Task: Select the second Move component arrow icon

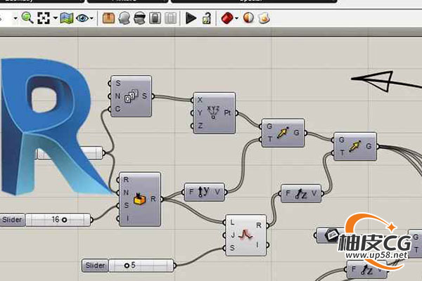Action: pyautogui.click(x=354, y=146)
